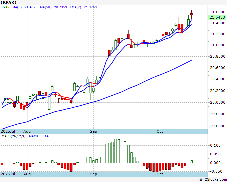Viewport: 227px width, 182px height.
Task: Select the RPAR legend label
Action: [5, 7]
